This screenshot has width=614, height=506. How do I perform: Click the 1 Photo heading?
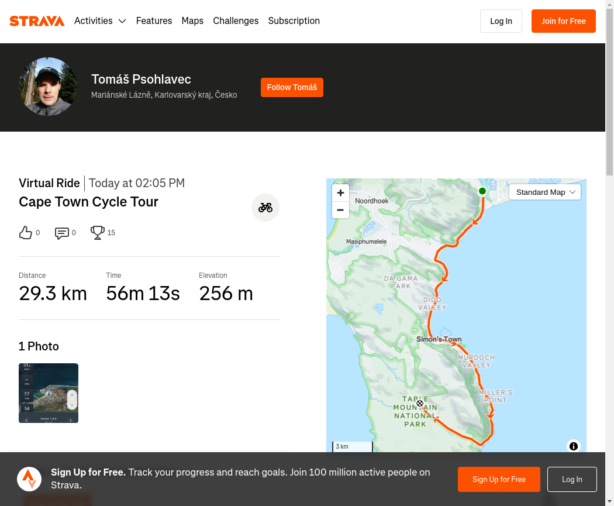click(39, 346)
